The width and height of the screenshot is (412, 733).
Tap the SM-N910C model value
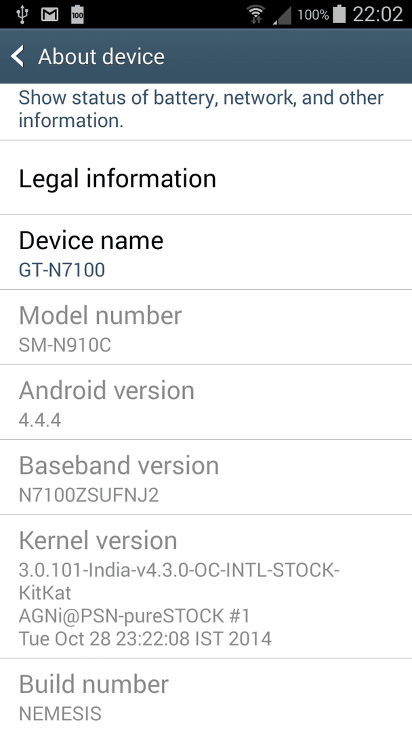click(65, 345)
